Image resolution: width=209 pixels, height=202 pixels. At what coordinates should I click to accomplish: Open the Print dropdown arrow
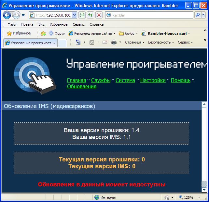pos(120,42)
